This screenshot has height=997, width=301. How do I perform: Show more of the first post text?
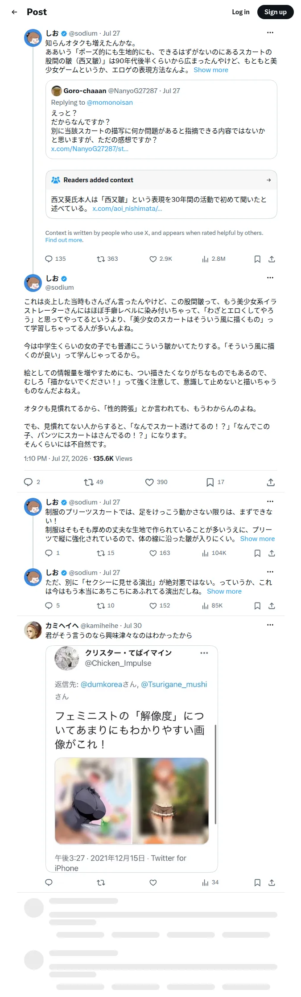(211, 70)
